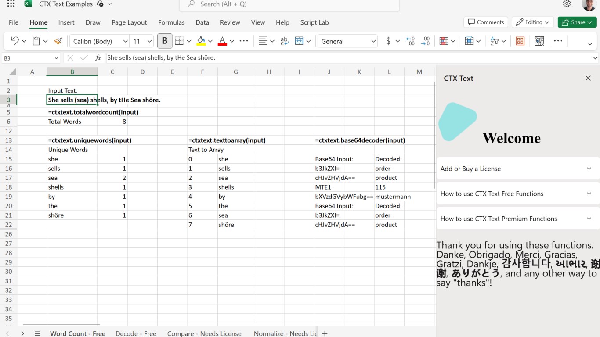Click the Search box
Screen dimensions: 600x337
coord(289,4)
